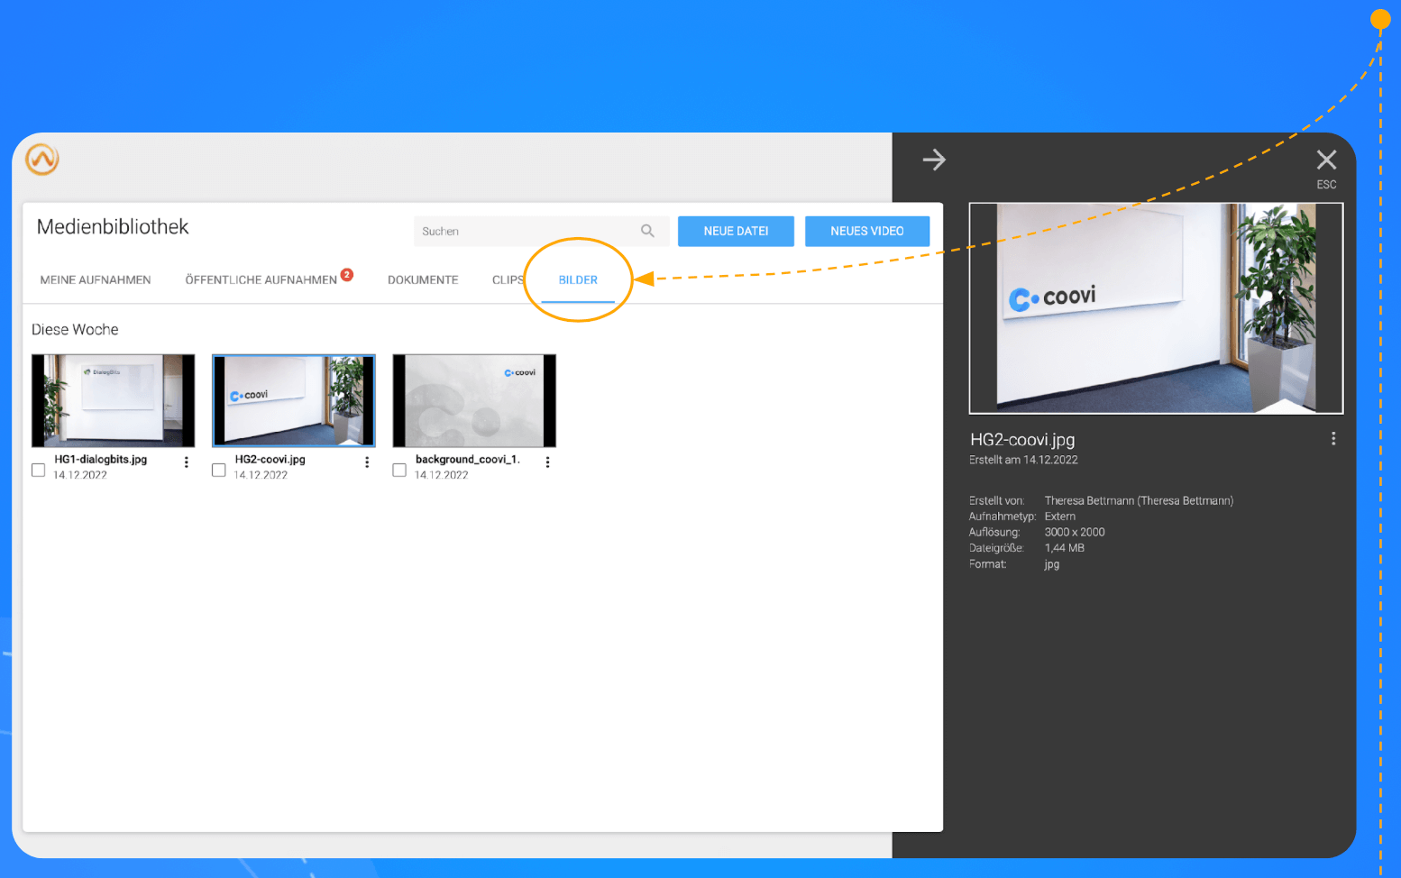
Task: Select the Bilder tab
Action: pos(578,280)
